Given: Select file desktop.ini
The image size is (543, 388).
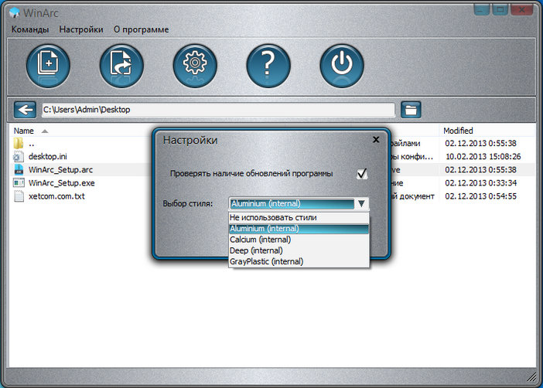Looking at the screenshot, I should pos(48,156).
